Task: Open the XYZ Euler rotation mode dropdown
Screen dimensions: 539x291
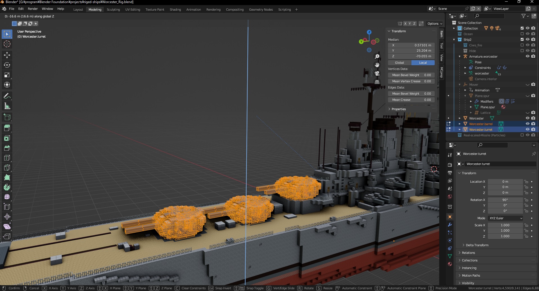Action: 506,218
